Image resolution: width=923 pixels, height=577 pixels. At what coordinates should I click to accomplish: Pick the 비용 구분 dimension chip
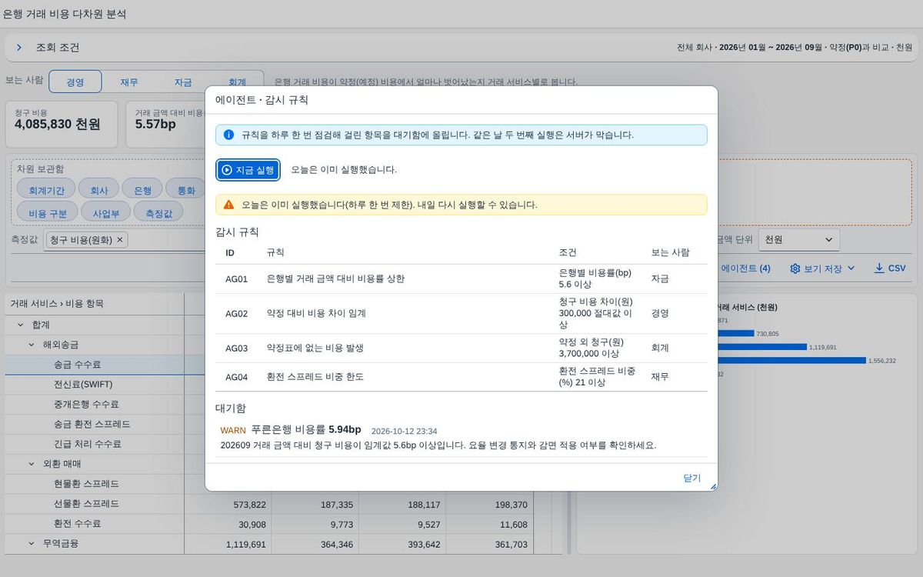click(48, 213)
